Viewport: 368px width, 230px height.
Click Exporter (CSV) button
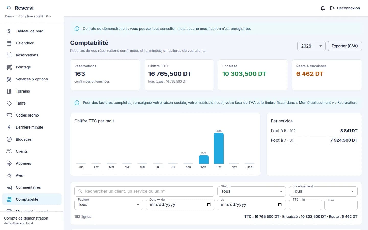point(344,46)
